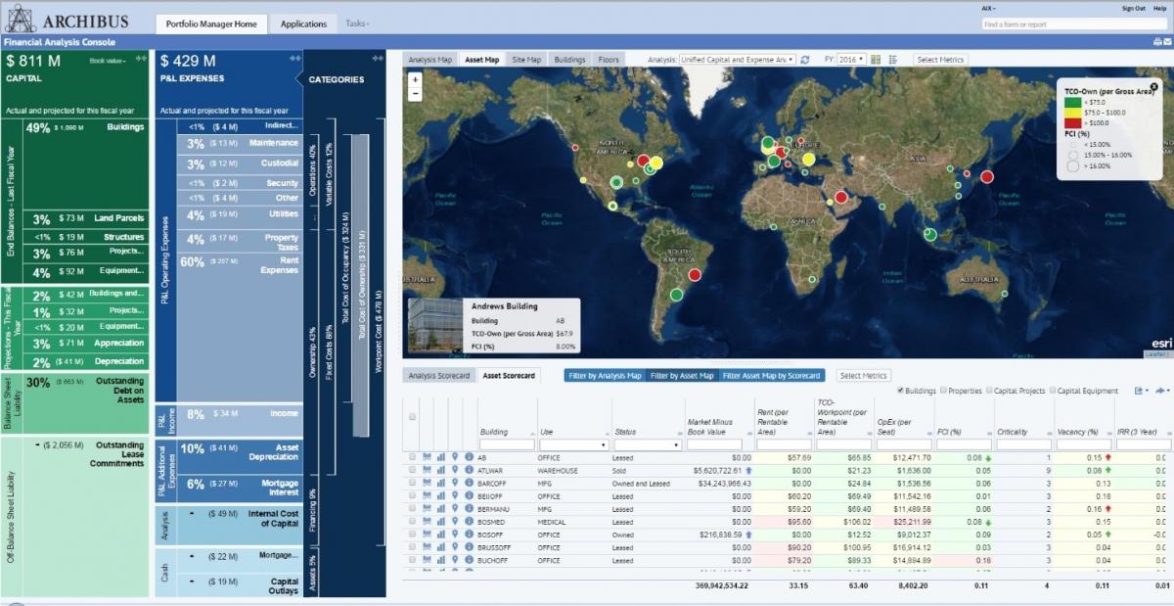
Task: Zoom out on the asset map
Action: (417, 93)
